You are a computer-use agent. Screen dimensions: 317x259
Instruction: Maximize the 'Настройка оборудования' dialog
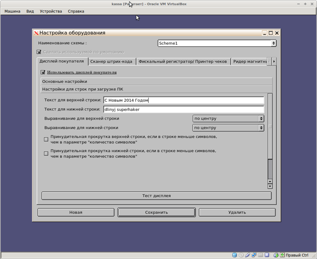(x=271, y=33)
